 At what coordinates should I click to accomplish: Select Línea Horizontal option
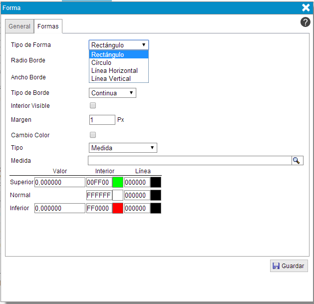tap(114, 70)
